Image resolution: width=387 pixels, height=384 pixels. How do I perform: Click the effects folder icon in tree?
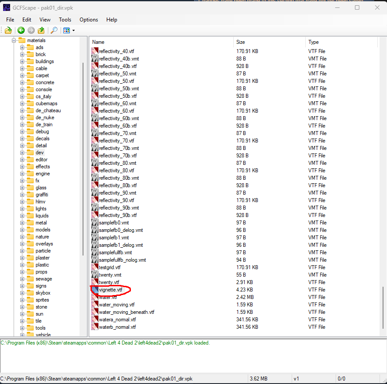(x=30, y=167)
